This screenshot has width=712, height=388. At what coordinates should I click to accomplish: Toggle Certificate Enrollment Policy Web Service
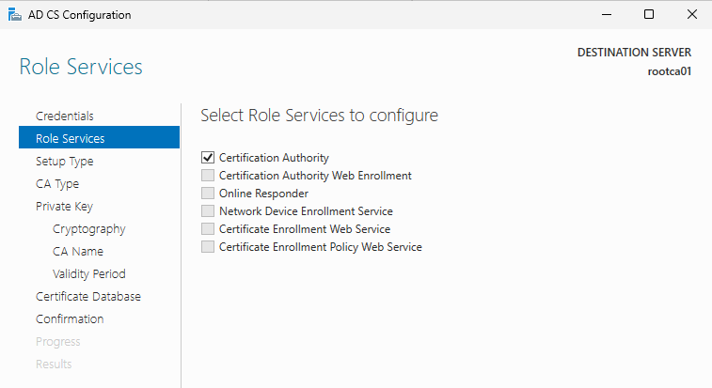tap(208, 247)
